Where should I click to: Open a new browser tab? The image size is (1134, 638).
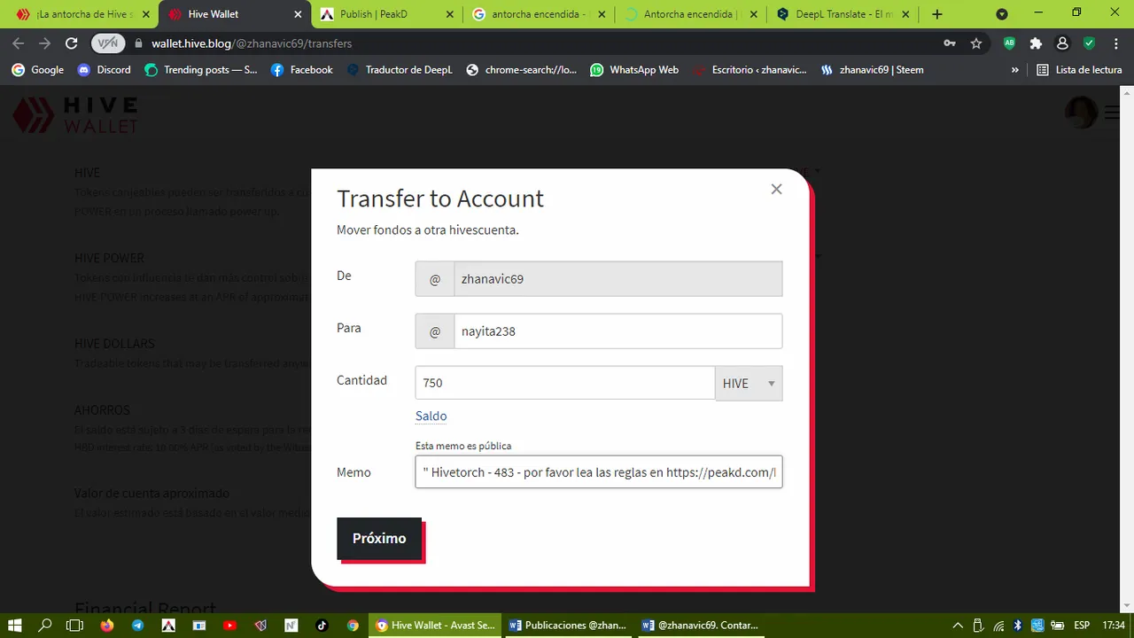click(937, 14)
